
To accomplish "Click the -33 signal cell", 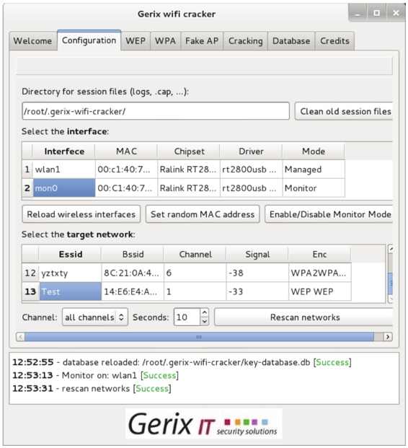I will click(257, 291).
